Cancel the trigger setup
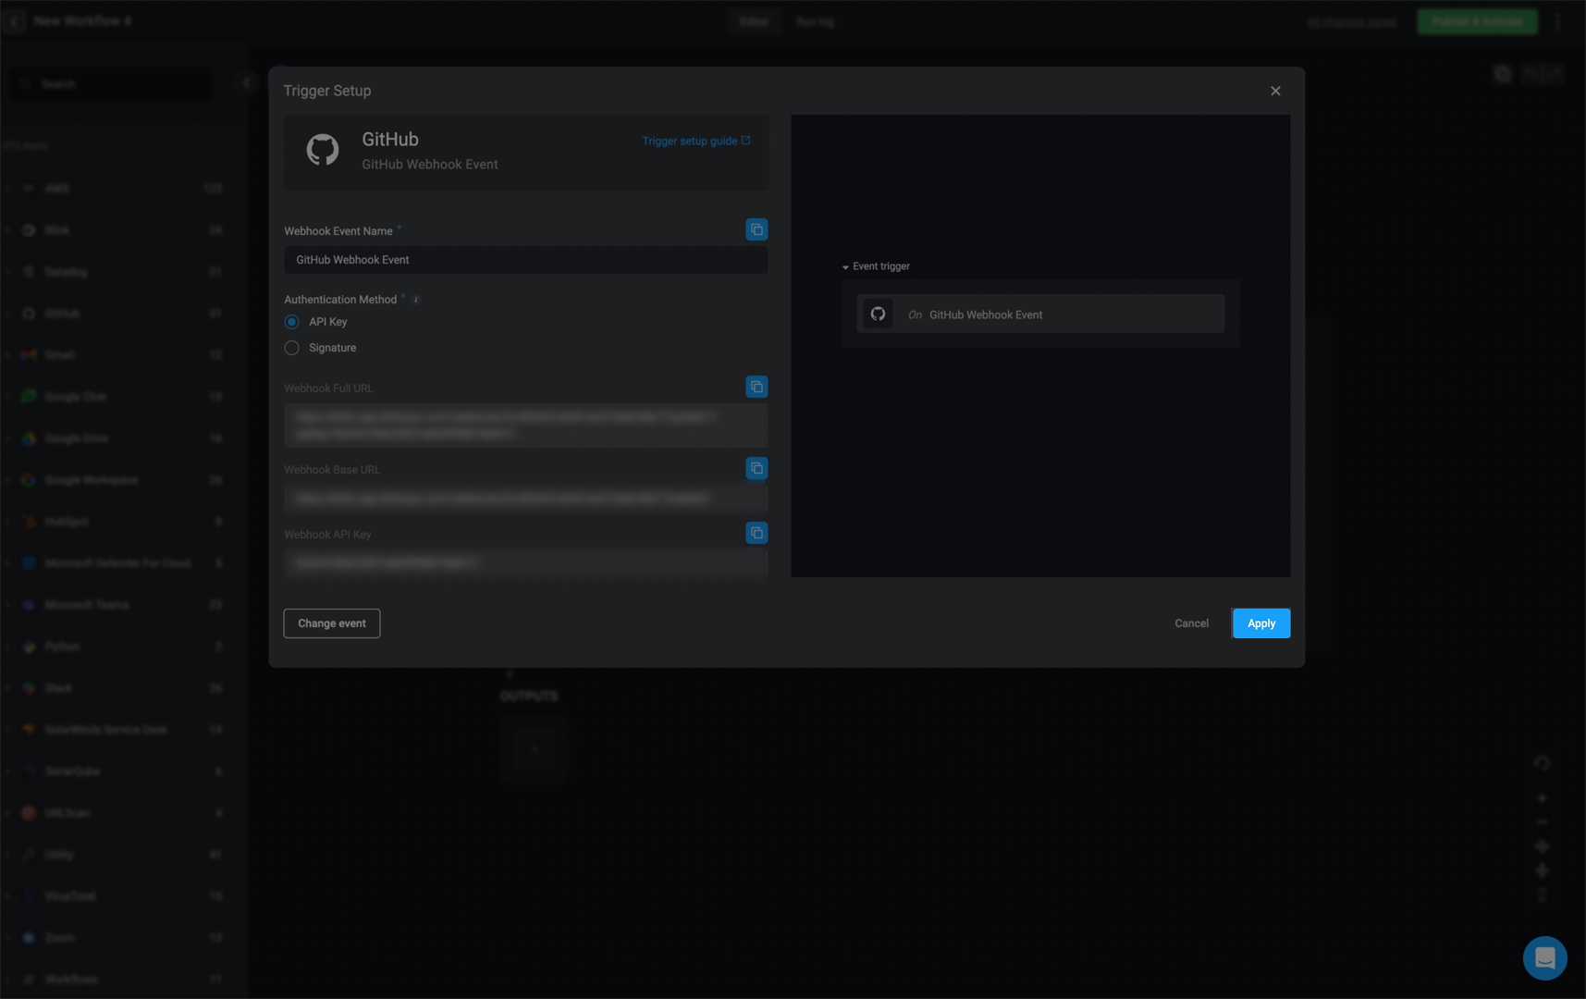Viewport: 1586px width, 999px height. pyautogui.click(x=1191, y=623)
